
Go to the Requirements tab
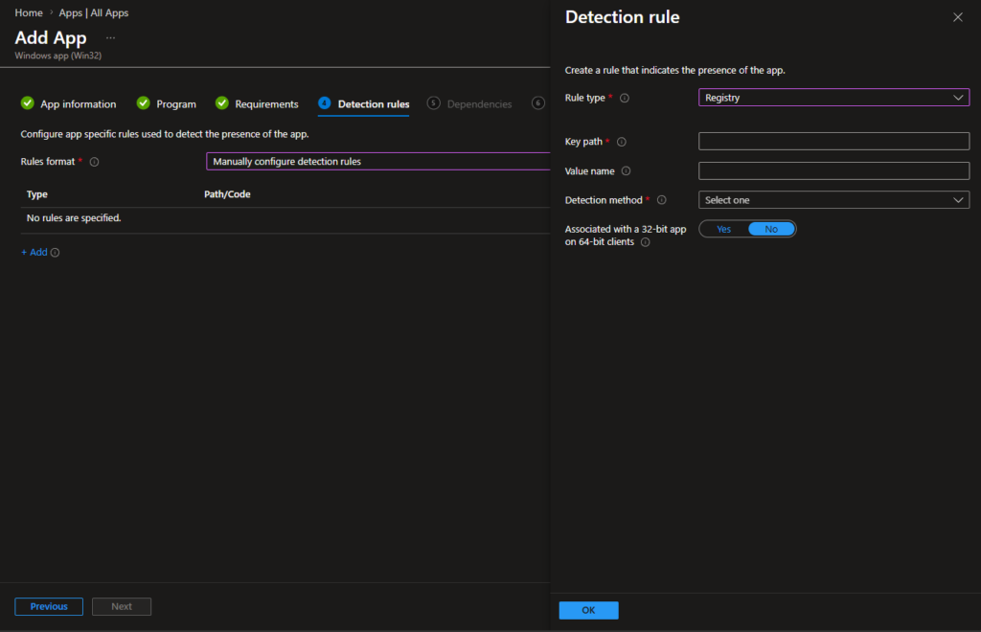coord(266,104)
